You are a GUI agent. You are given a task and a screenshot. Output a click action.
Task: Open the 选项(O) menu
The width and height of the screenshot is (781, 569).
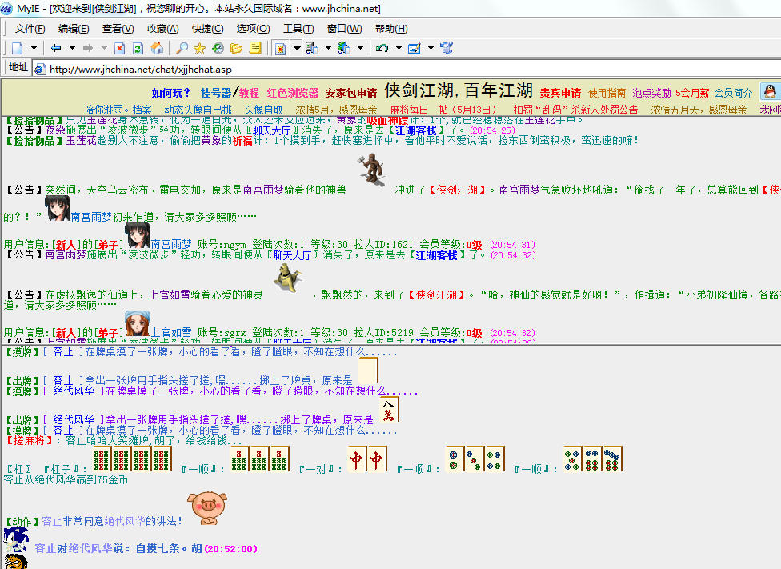tap(253, 29)
